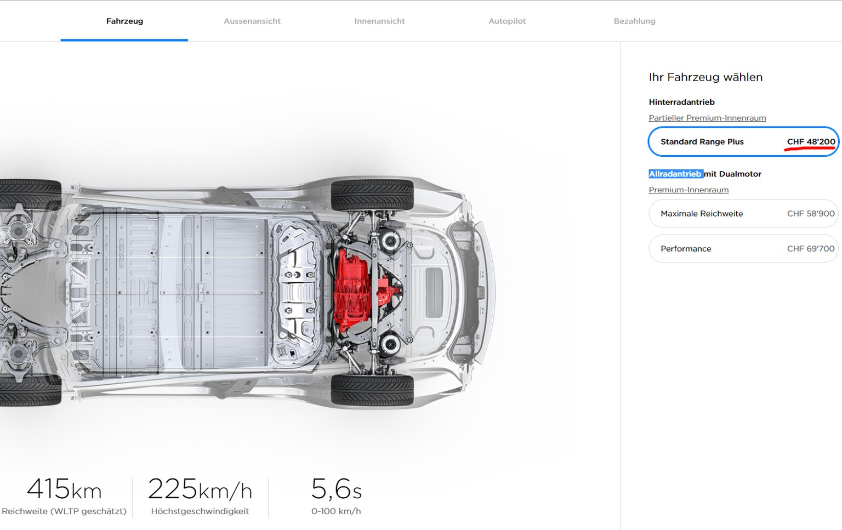Click the Hinterradantrieb heading

[x=681, y=102]
